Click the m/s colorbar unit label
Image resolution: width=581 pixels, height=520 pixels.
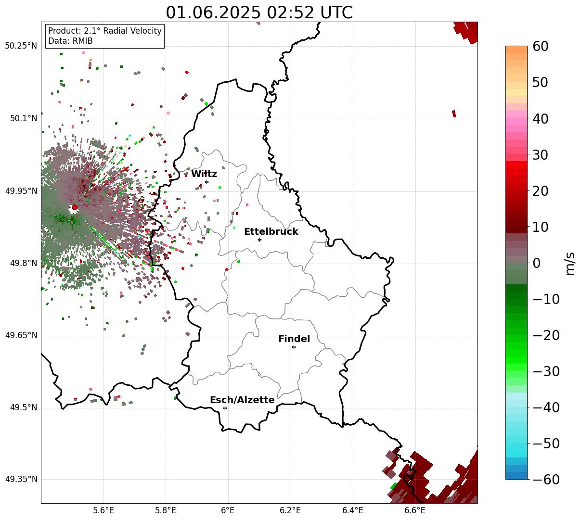click(570, 263)
